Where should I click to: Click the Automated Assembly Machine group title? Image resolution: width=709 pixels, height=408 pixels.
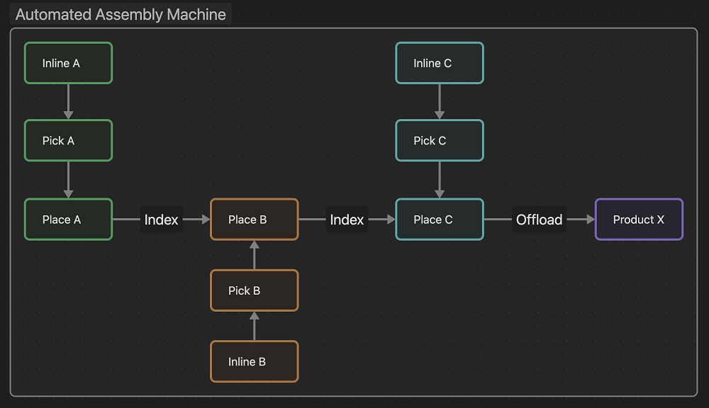pos(121,14)
